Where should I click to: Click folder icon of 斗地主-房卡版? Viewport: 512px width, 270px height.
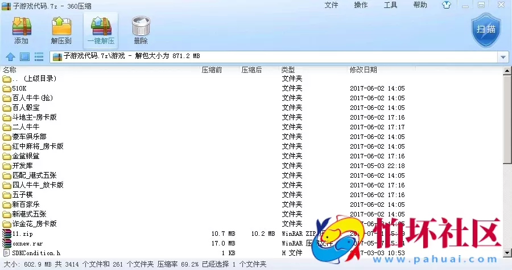click(6, 117)
